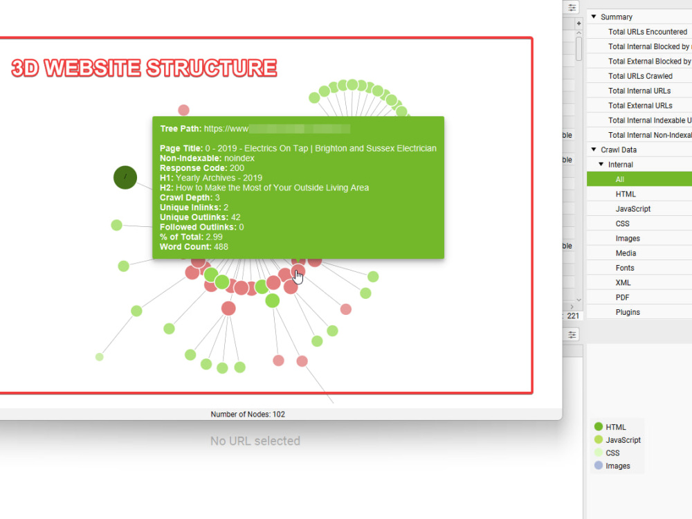Select Total External URLs row
The height and width of the screenshot is (519, 692).
(639, 105)
